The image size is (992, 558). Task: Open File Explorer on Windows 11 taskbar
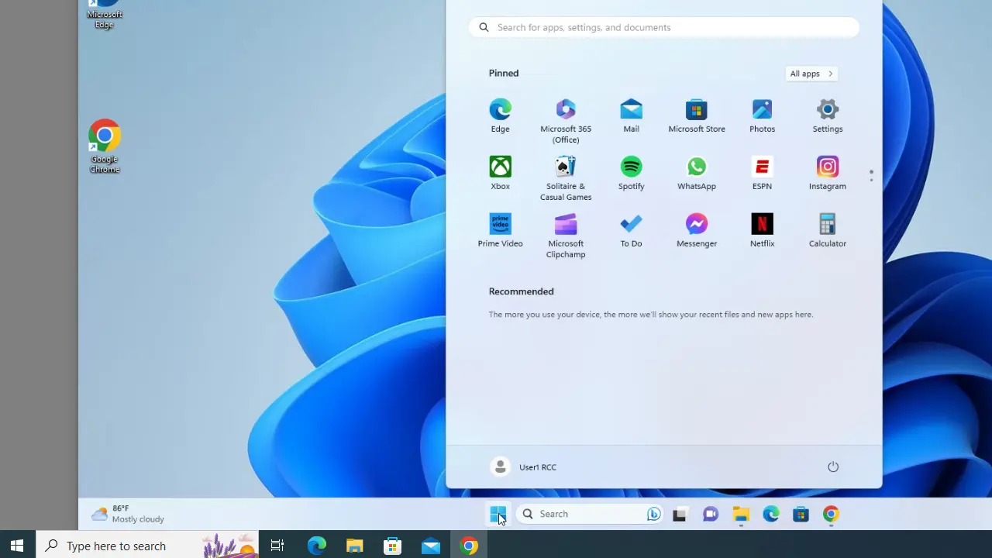740,514
